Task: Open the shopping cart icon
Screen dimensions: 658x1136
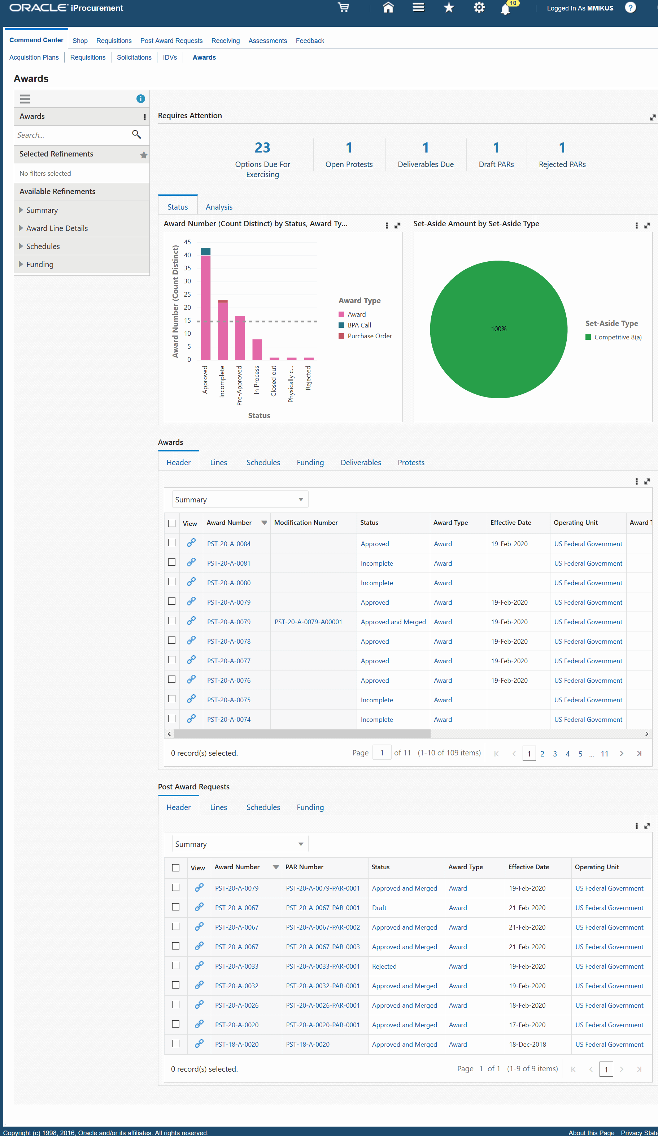Action: [343, 8]
